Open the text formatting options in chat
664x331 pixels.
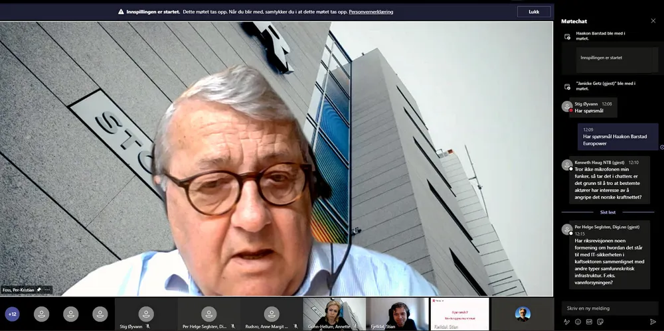pyautogui.click(x=567, y=322)
